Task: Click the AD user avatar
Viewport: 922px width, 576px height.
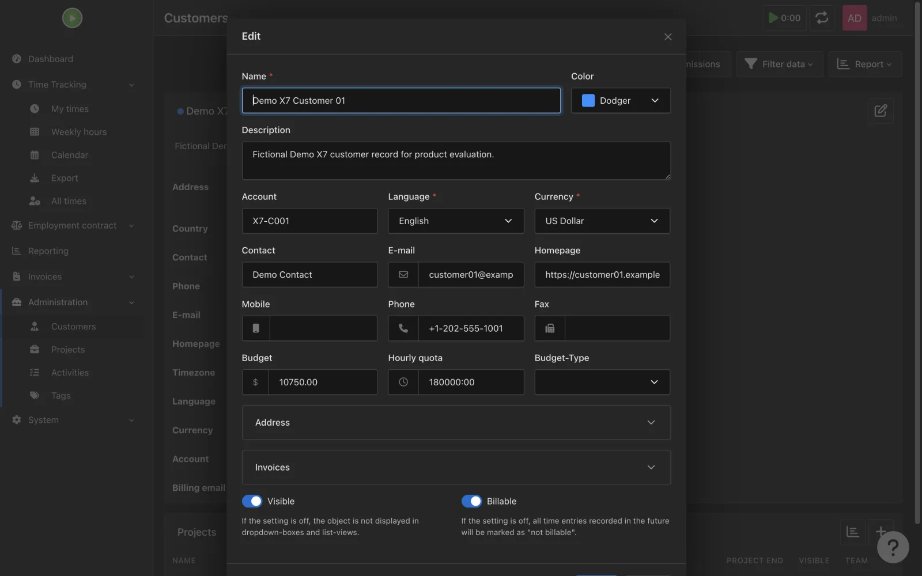Action: (855, 18)
